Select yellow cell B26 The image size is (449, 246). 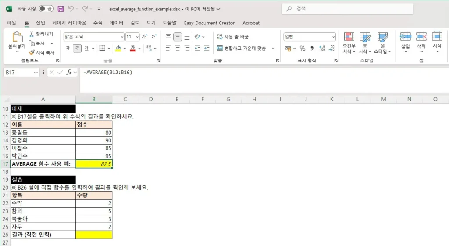click(94, 235)
